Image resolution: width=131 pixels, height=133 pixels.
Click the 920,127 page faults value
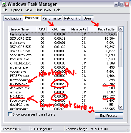pyautogui.click(x=109, y=96)
